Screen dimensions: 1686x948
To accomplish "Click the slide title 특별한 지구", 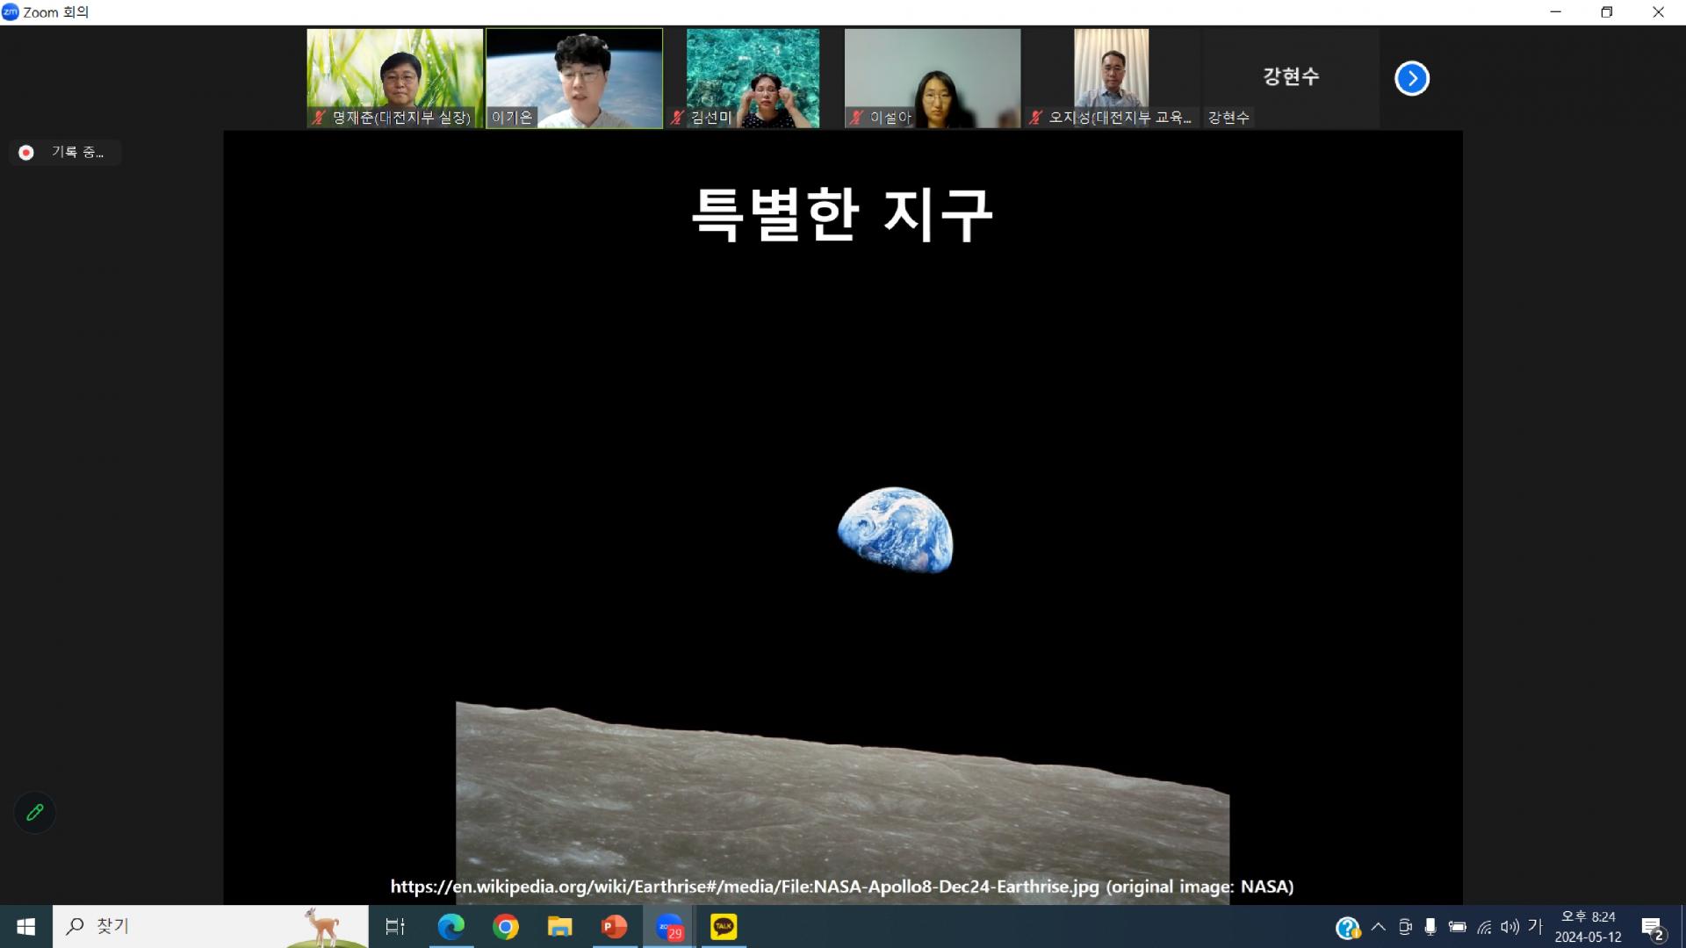I will pos(842,214).
